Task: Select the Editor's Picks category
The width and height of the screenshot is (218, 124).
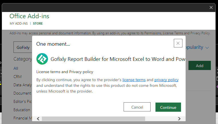Action: click(x=23, y=101)
